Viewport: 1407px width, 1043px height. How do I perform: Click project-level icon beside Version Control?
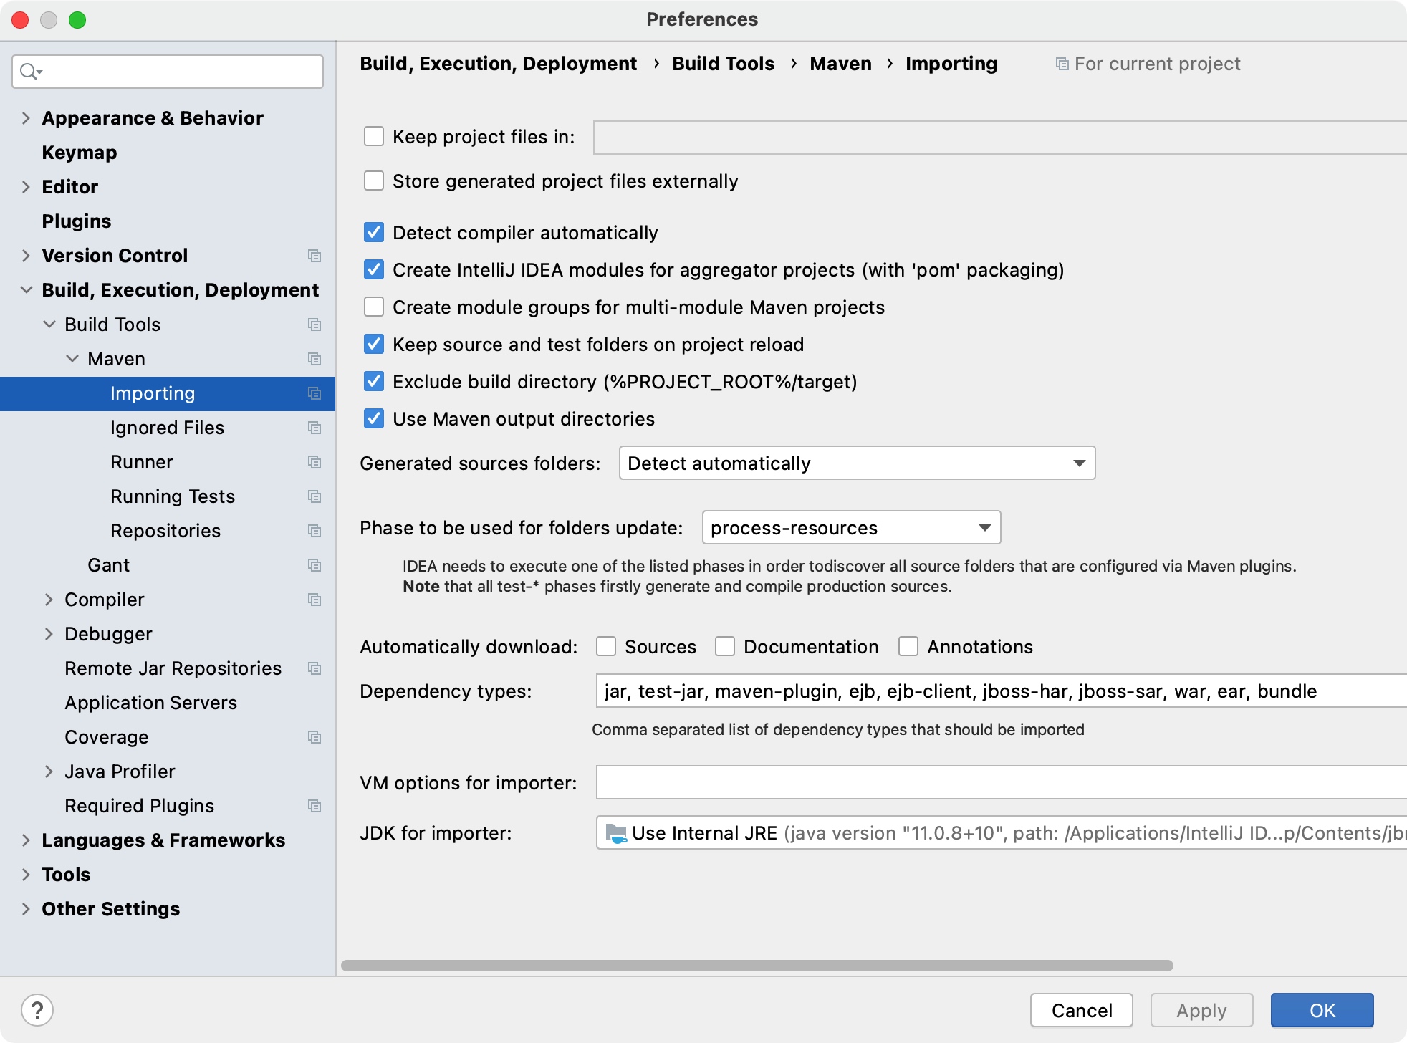point(314,256)
